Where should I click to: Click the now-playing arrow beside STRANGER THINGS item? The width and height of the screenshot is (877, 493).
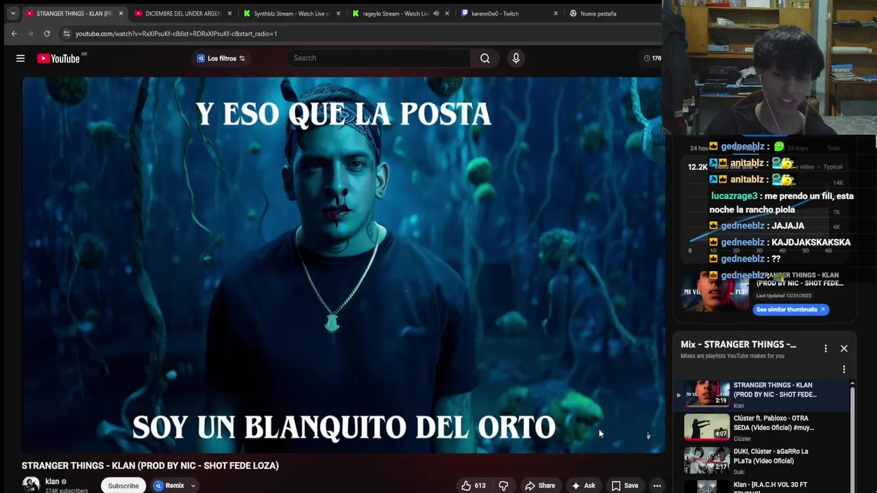(679, 395)
